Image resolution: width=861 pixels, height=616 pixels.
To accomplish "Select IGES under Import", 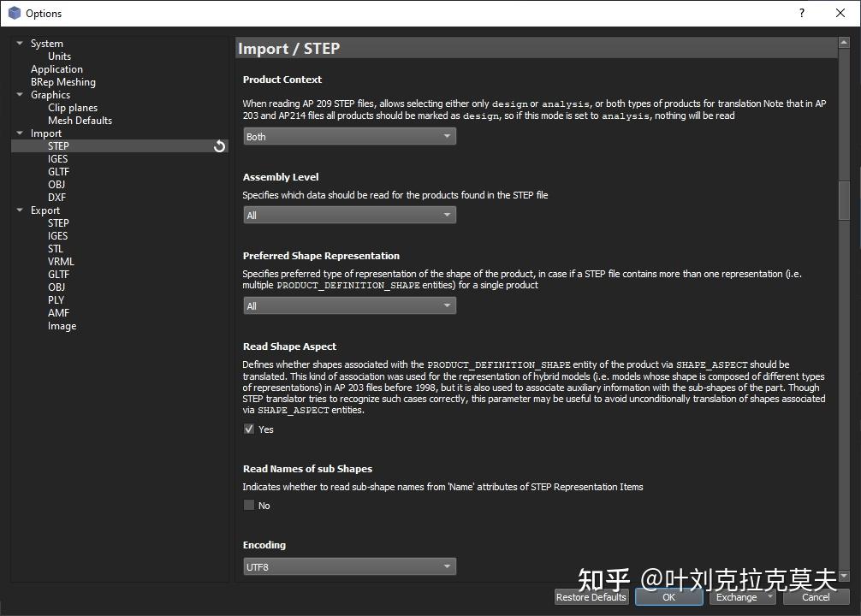I will point(57,158).
